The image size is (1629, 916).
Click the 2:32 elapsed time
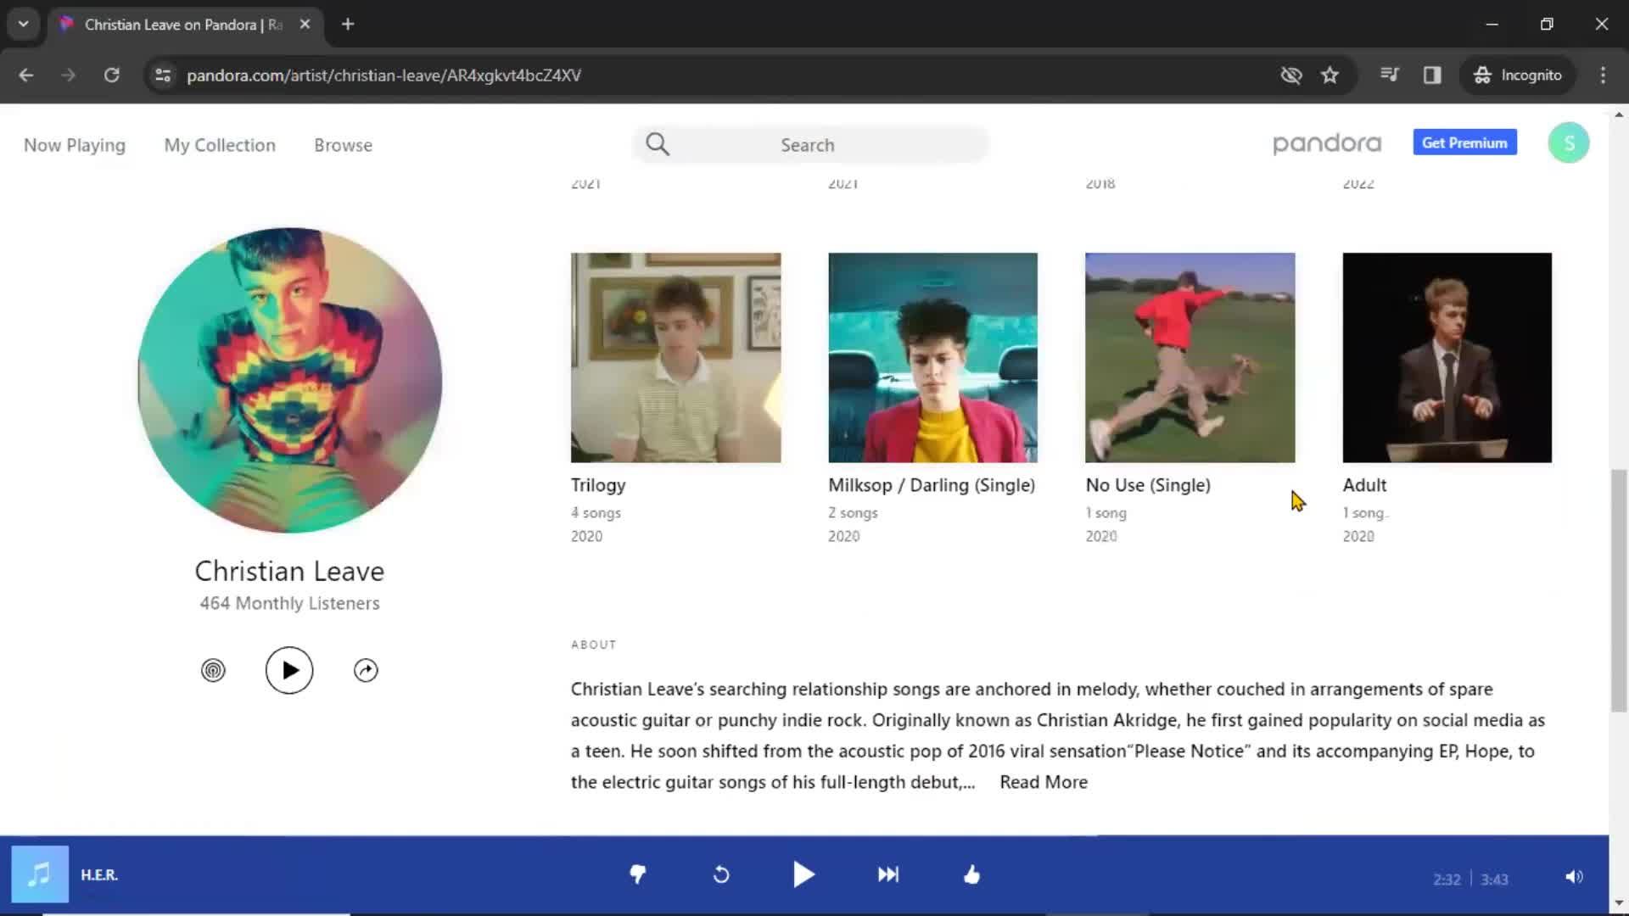[1447, 880]
